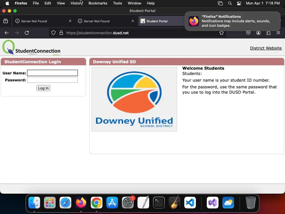Open the Apple menu

click(7, 3)
